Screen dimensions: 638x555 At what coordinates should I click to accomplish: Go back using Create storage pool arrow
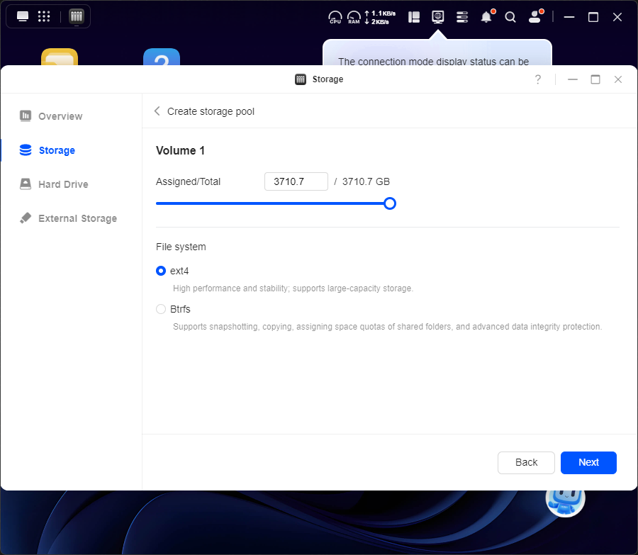157,111
